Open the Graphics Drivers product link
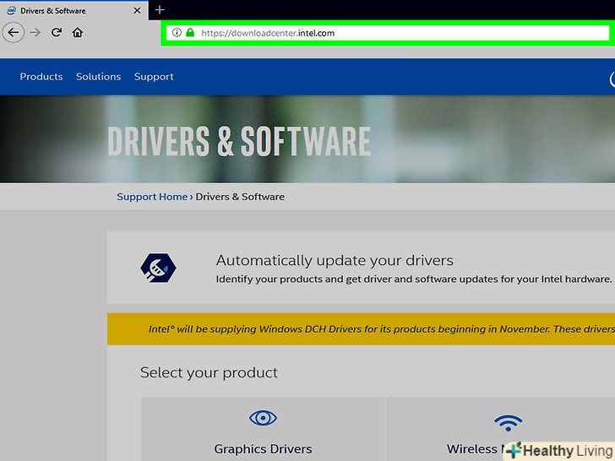 263,449
